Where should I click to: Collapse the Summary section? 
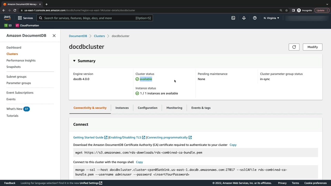74,61
